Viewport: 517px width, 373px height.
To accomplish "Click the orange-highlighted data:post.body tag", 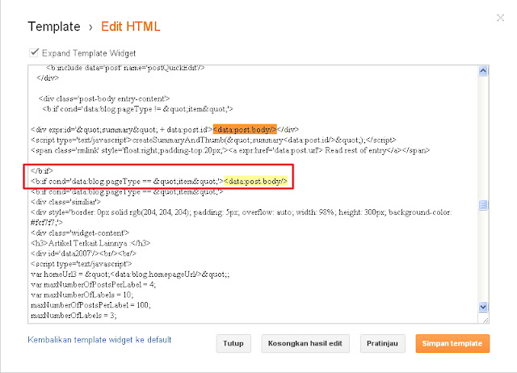I will tap(245, 129).
